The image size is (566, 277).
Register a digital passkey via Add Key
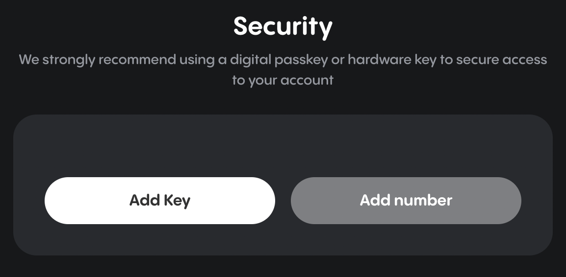pyautogui.click(x=159, y=200)
